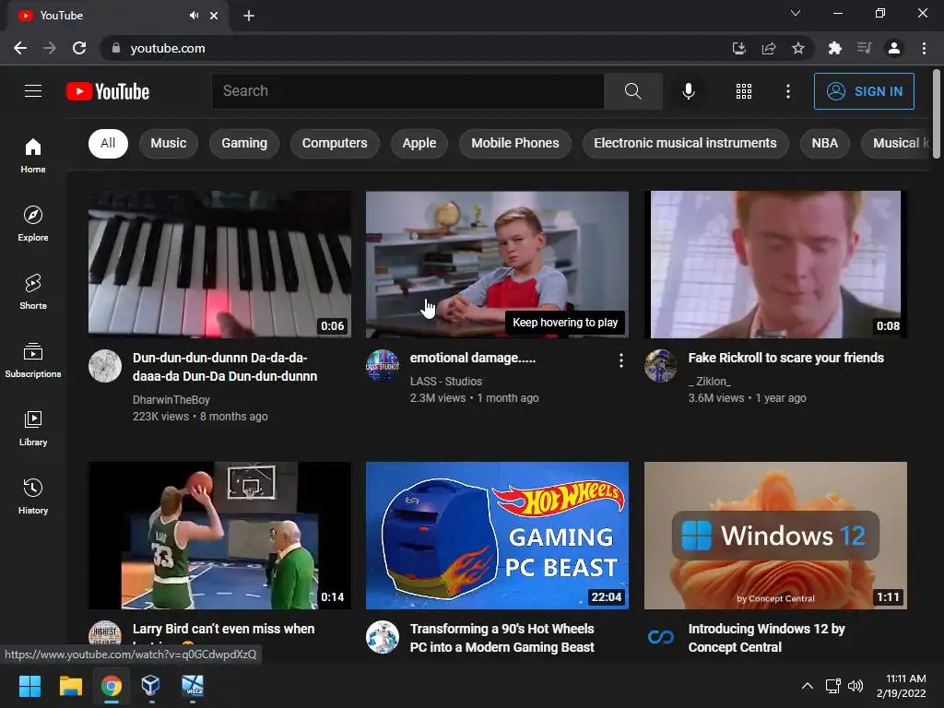Play the Rick Astley thumbnail video
This screenshot has height=708, width=944.
tap(775, 265)
